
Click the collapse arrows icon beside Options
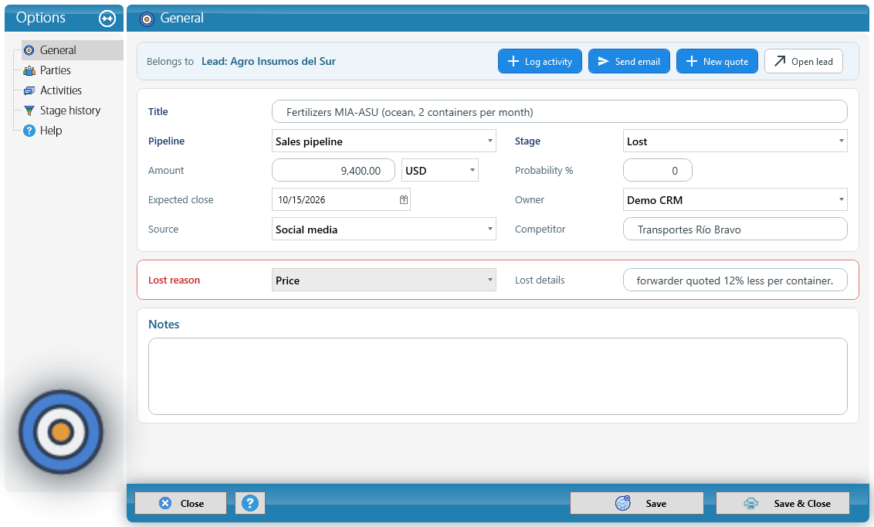[107, 19]
